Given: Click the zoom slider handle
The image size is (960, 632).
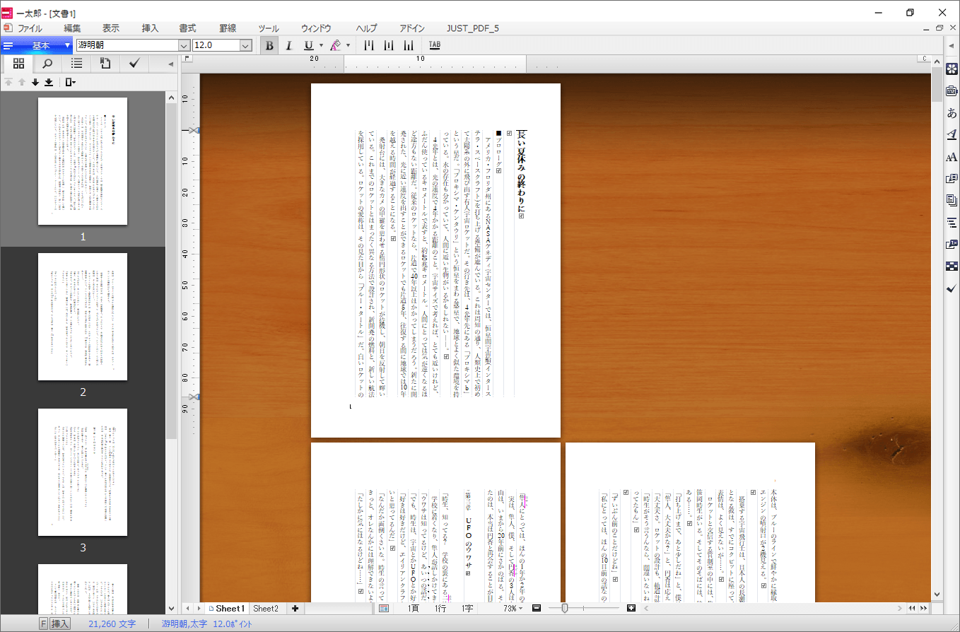Looking at the screenshot, I should [564, 609].
